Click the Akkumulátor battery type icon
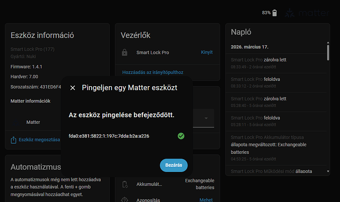Image resolution: width=340 pixels, height=202 pixels. (125, 184)
